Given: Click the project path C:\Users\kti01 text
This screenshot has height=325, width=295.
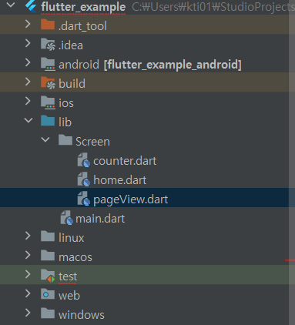Looking at the screenshot, I should (x=213, y=7).
